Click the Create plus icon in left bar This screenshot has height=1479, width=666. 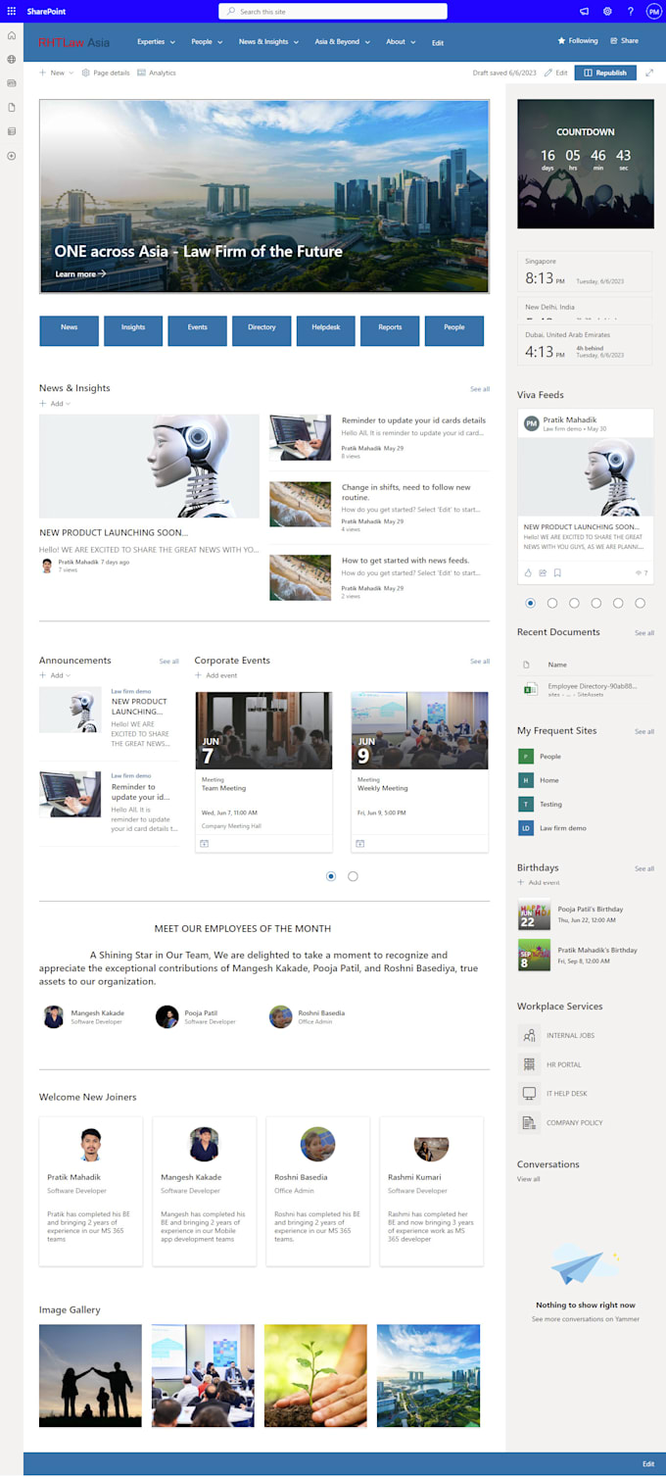tap(12, 156)
